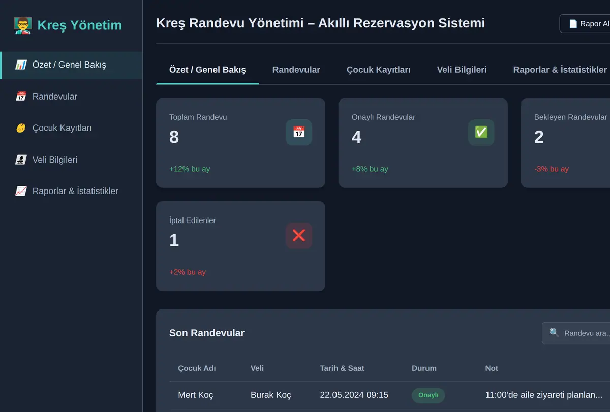Open the Veli Bilgileri tab
Screen dimensions: 610x412
[x=462, y=70]
